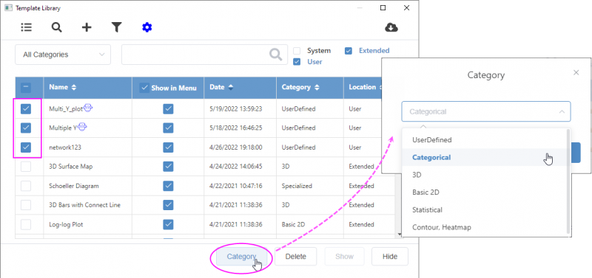Choose Contour, Heatmap from category list
This screenshot has width=592, height=278.
(x=484, y=227)
